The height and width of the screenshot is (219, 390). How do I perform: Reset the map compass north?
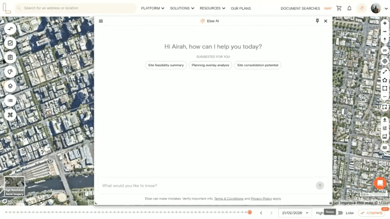click(x=385, y=40)
